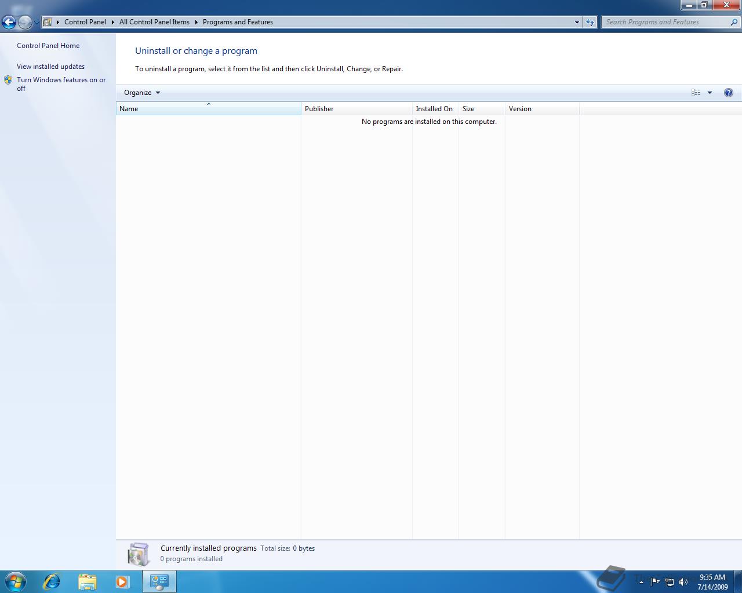This screenshot has height=593, width=742.
Task: Select Programs and Features breadcrumb
Action: [238, 22]
